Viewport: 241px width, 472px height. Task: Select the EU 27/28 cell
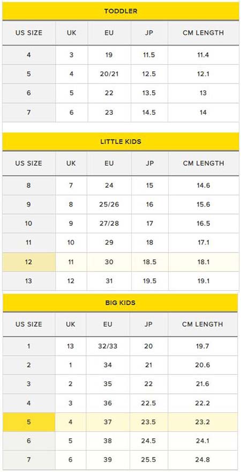(109, 223)
